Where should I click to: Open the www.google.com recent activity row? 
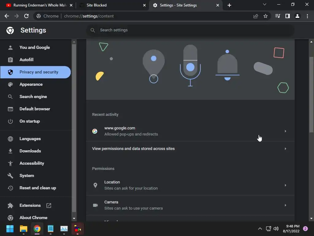(x=190, y=131)
